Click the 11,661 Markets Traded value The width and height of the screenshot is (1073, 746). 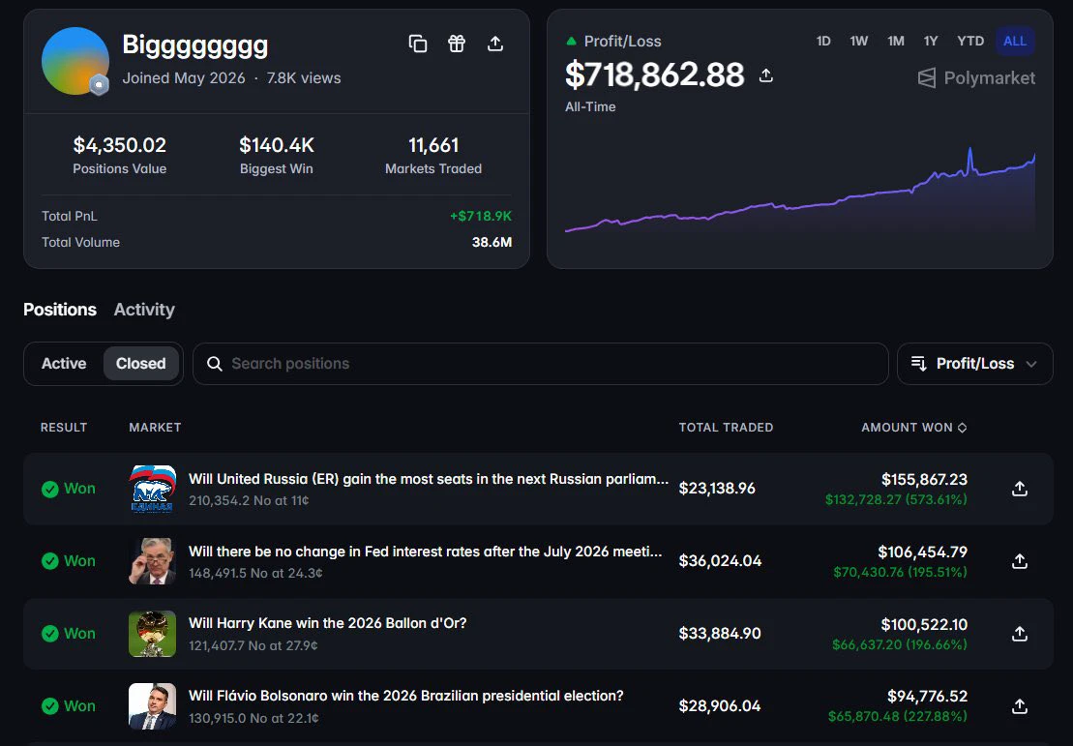(x=433, y=145)
